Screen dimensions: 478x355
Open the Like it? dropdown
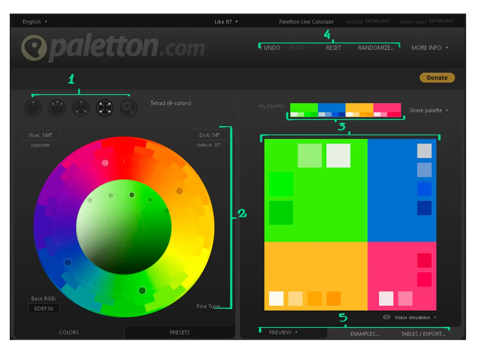(226, 22)
